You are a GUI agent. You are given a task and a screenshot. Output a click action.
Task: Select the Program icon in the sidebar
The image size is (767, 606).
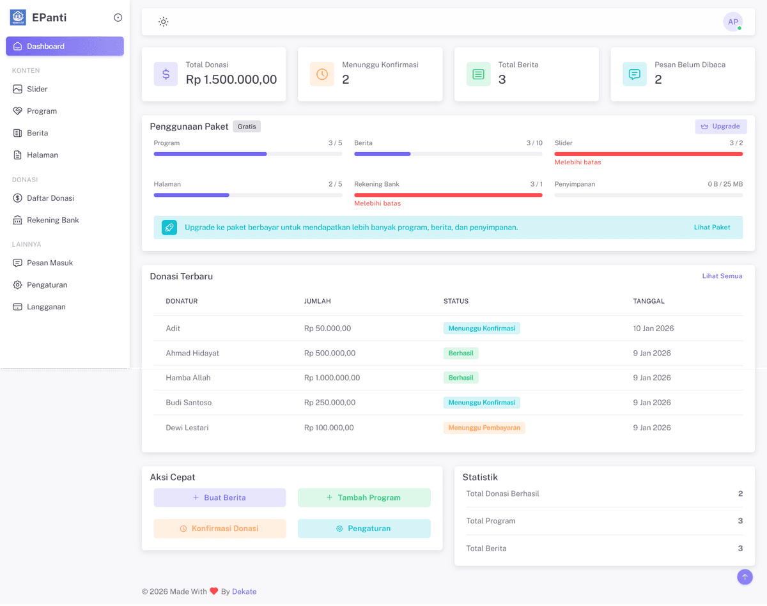[x=18, y=111]
